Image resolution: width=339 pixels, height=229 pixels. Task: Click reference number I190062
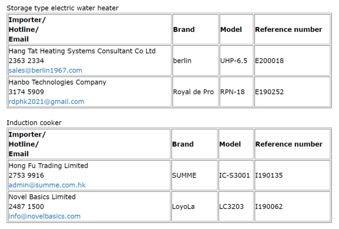coord(269,206)
